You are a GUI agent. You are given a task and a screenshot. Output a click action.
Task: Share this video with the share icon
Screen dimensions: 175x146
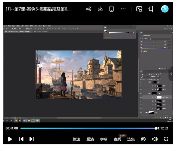(x=88, y=9)
